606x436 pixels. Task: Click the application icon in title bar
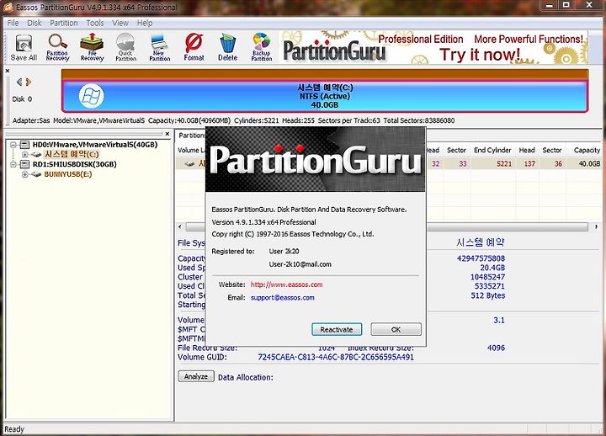tap(8, 7)
